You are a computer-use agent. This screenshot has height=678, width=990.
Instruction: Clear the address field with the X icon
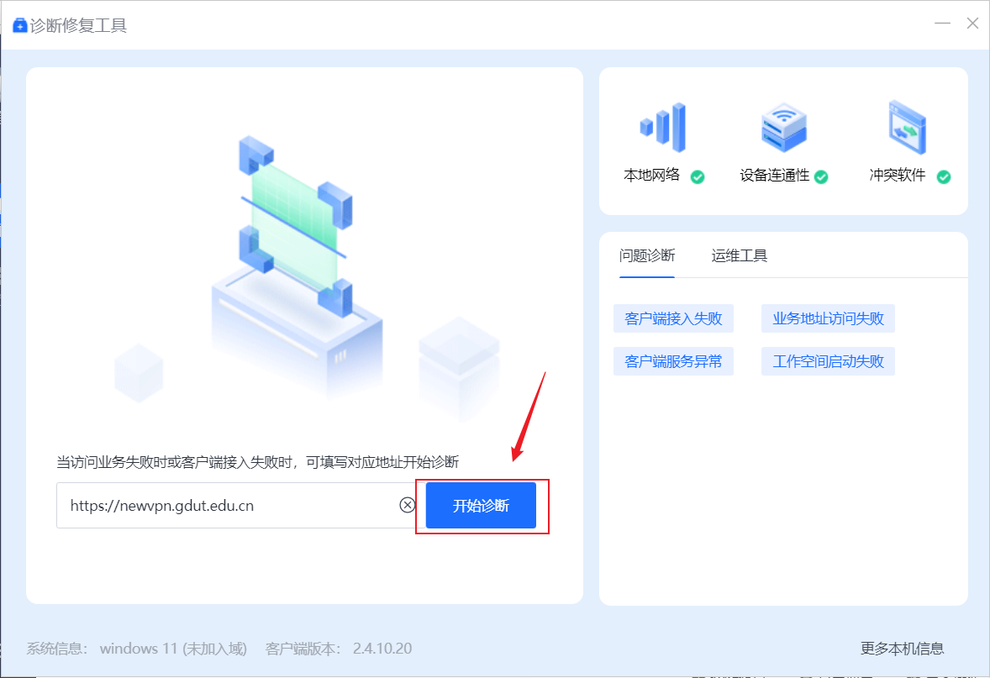click(x=407, y=505)
